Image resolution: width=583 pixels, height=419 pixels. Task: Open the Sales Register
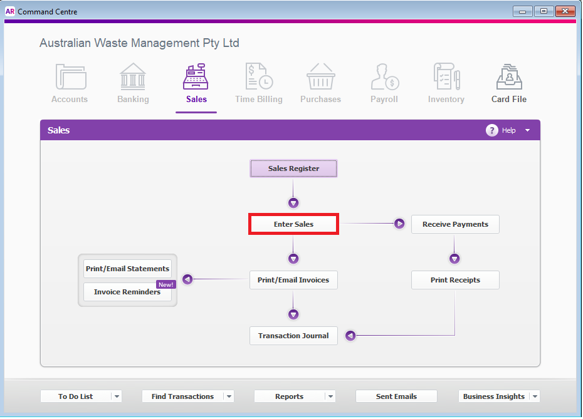293,168
